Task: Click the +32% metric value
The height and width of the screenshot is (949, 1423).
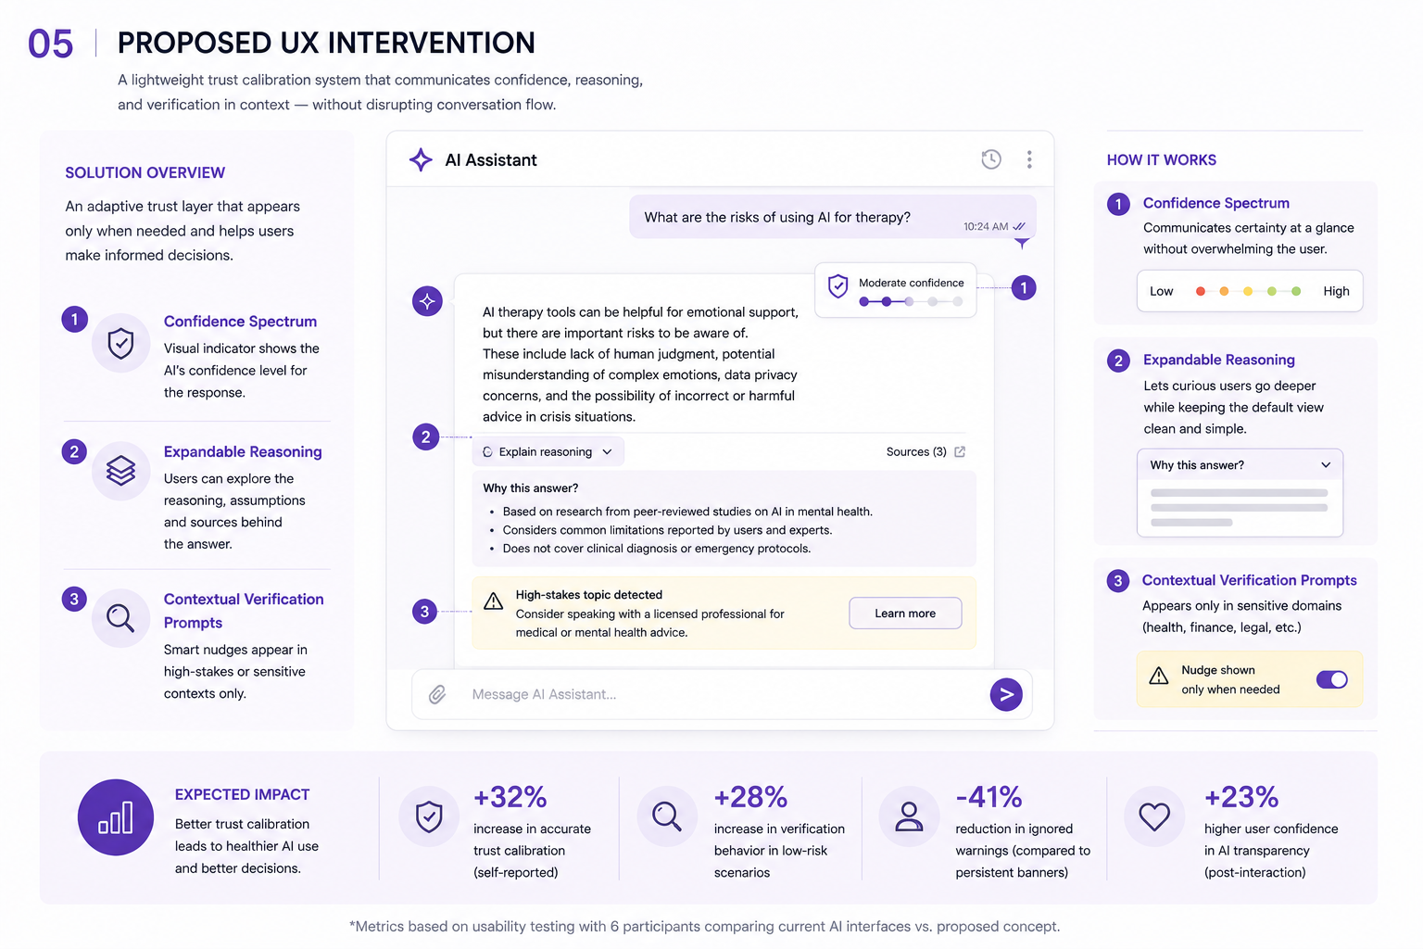Action: pos(510,797)
